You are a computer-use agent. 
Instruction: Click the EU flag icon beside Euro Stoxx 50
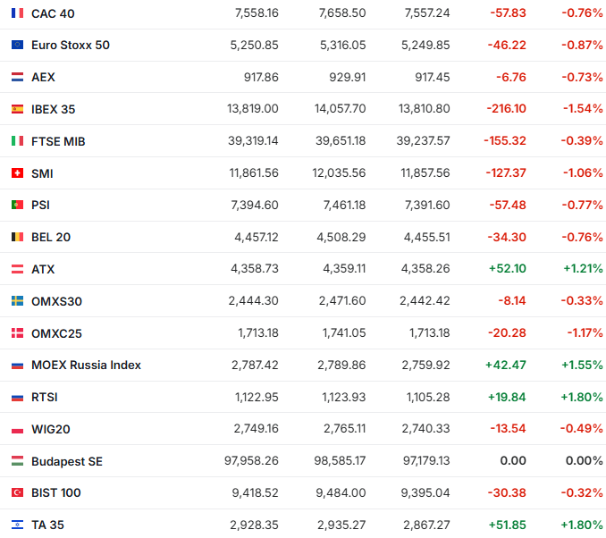pyautogui.click(x=17, y=45)
